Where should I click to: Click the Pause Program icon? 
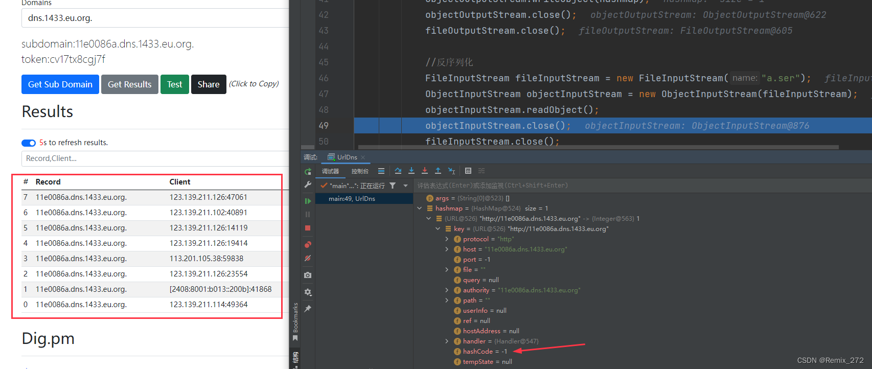click(308, 215)
